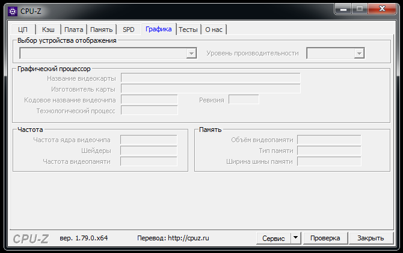Click the Ревизия field
403x253 pixels.
(244, 99)
